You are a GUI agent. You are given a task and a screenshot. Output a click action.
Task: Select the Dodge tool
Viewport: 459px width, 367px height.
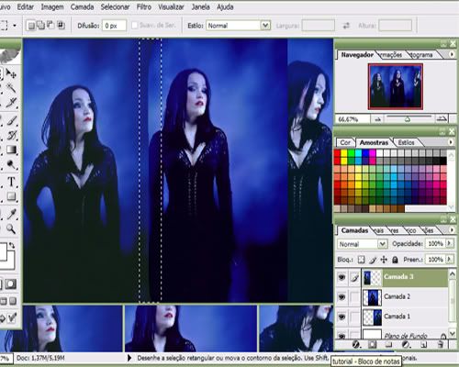click(x=11, y=164)
